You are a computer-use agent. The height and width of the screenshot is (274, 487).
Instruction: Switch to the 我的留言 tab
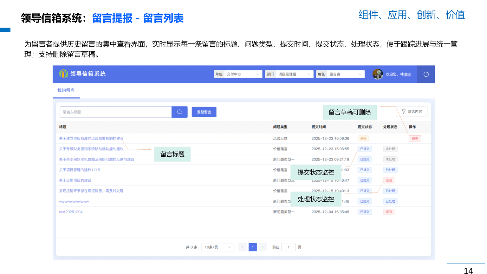click(66, 90)
